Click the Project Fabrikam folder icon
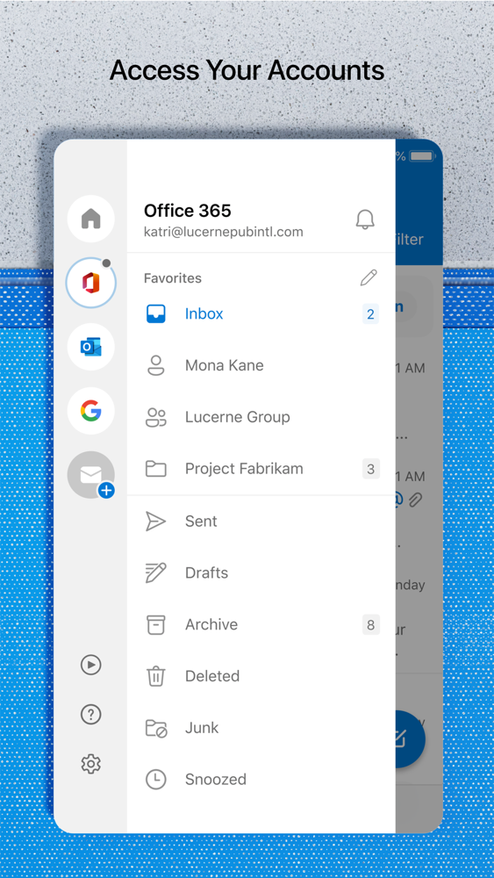 pyautogui.click(x=155, y=469)
